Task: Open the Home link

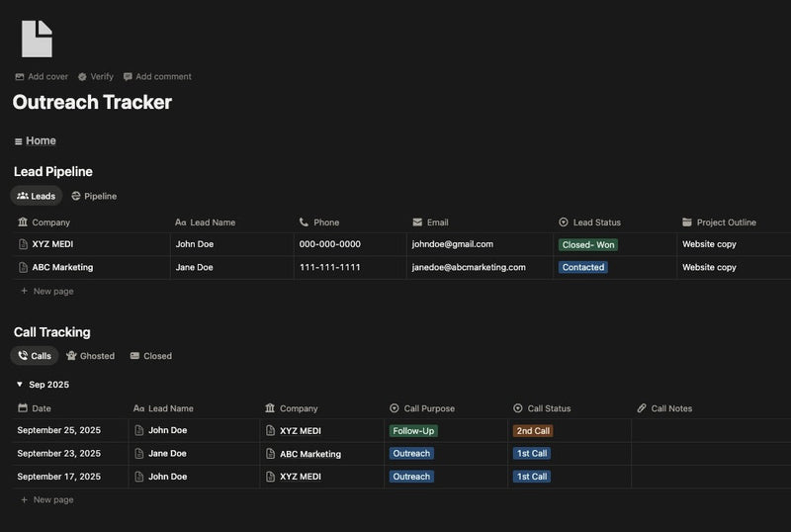Action: (41, 140)
